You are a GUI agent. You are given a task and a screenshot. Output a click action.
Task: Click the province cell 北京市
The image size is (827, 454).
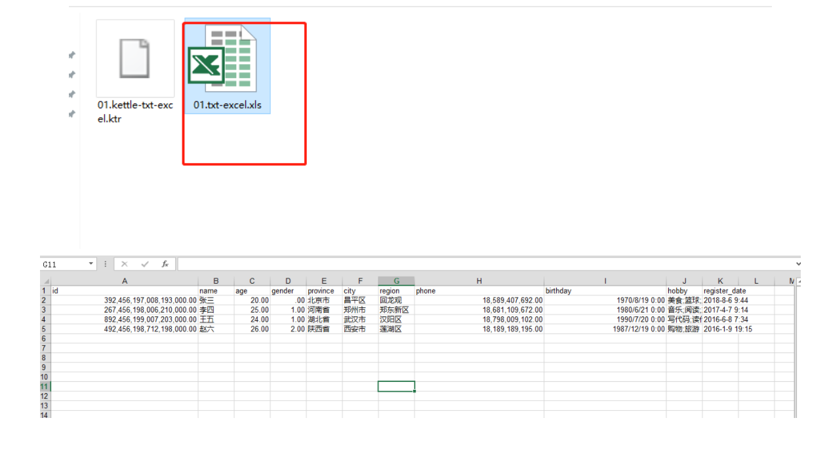click(x=324, y=300)
